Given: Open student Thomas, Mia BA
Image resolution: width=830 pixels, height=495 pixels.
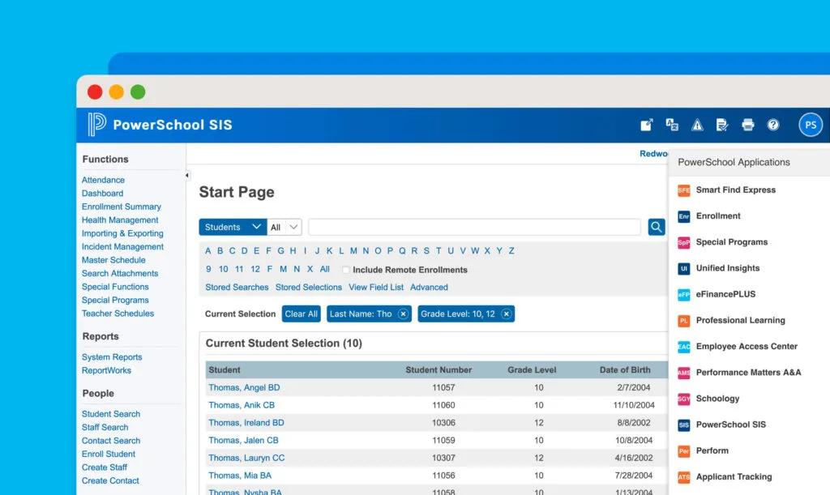Looking at the screenshot, I should tap(240, 476).
